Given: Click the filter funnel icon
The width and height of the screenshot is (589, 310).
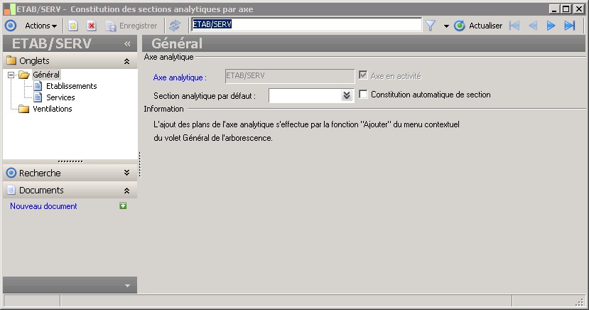Looking at the screenshot, I should (431, 26).
